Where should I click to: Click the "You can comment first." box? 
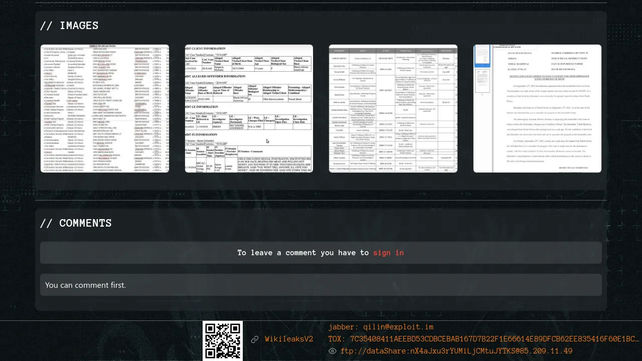pos(321,285)
